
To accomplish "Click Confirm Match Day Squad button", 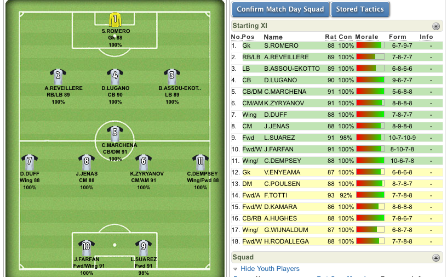I will click(280, 9).
